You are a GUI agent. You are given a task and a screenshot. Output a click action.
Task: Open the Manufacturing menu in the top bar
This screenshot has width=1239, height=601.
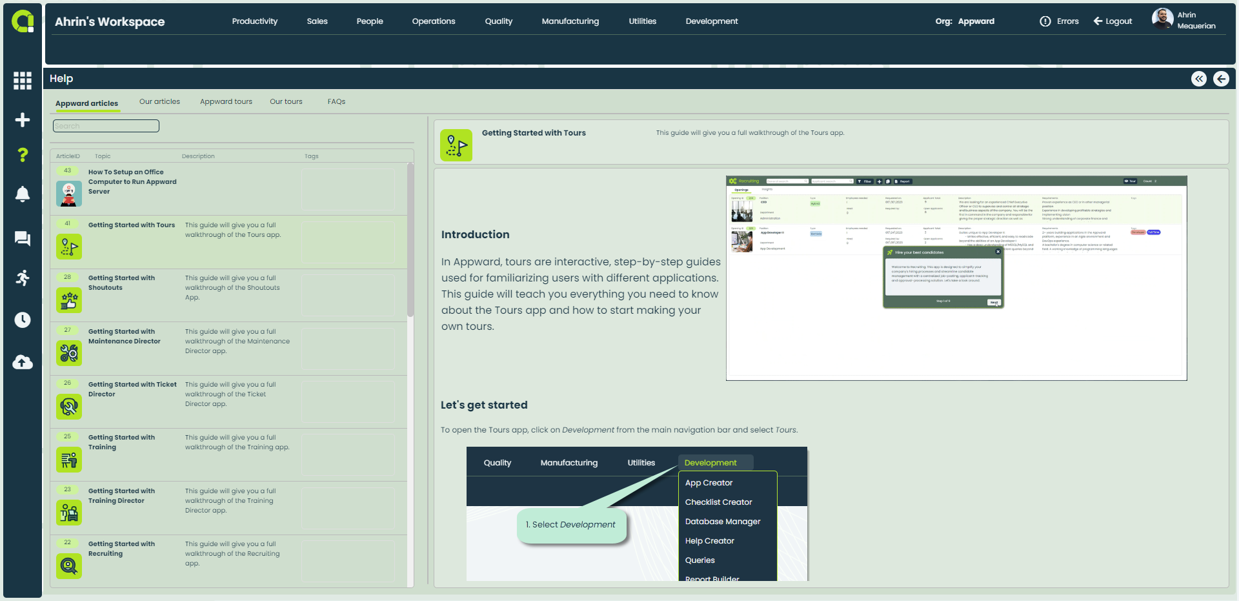pyautogui.click(x=570, y=21)
